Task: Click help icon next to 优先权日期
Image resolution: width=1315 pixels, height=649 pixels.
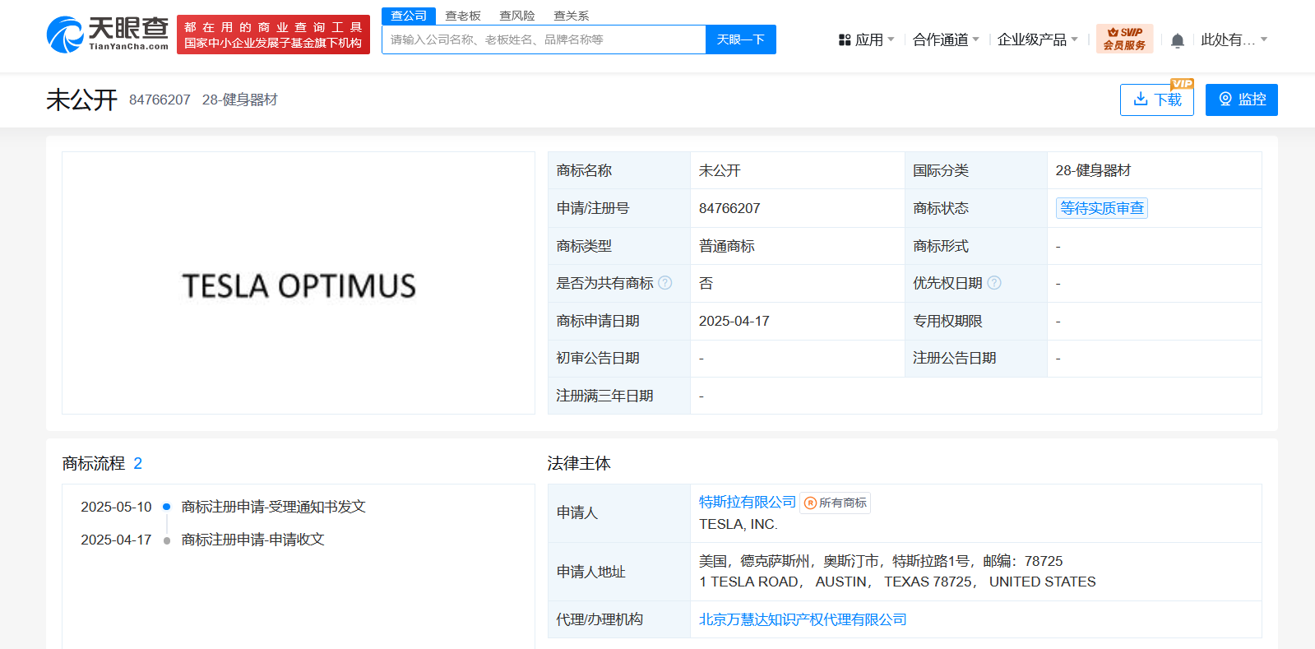Action: click(994, 283)
